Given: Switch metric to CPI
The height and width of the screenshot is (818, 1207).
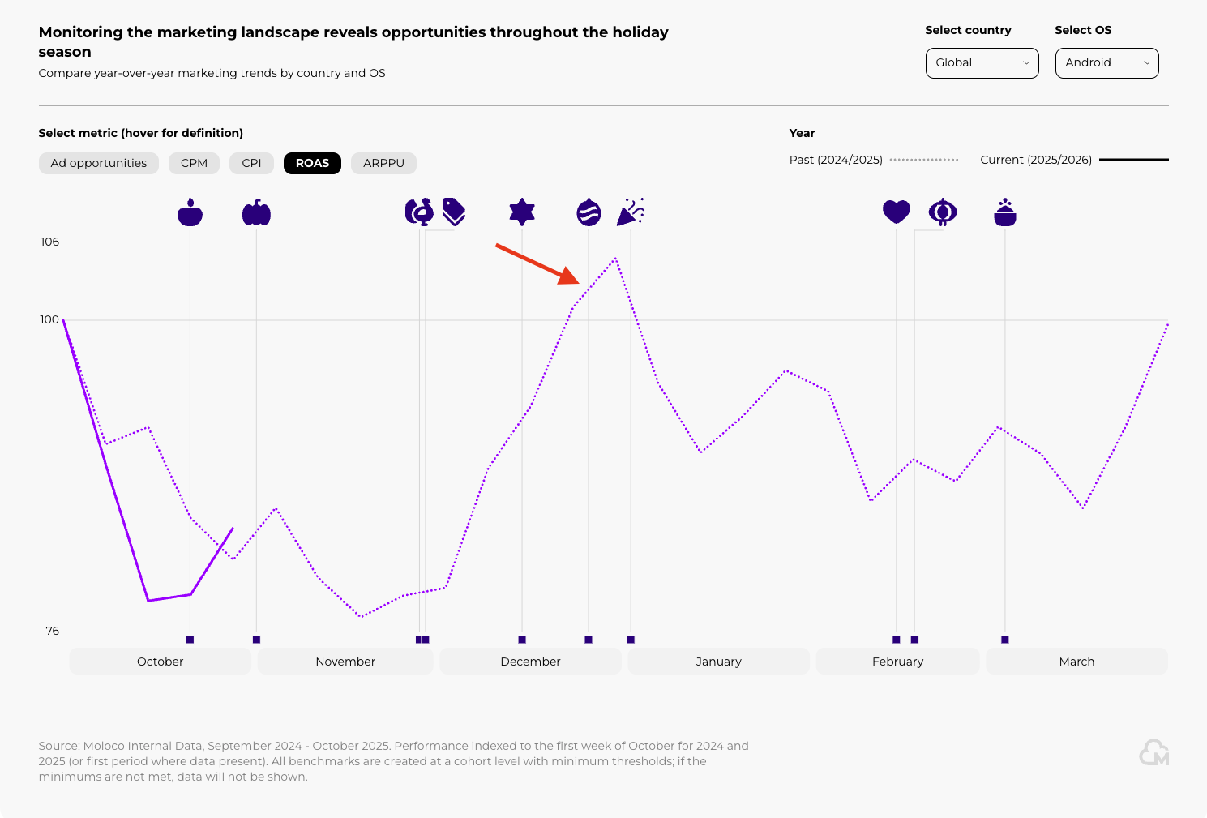Looking at the screenshot, I should (251, 163).
